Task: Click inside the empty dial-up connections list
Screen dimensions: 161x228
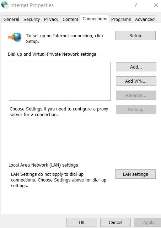Action: point(60,81)
